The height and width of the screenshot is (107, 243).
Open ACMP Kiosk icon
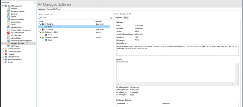[x=9, y=46]
